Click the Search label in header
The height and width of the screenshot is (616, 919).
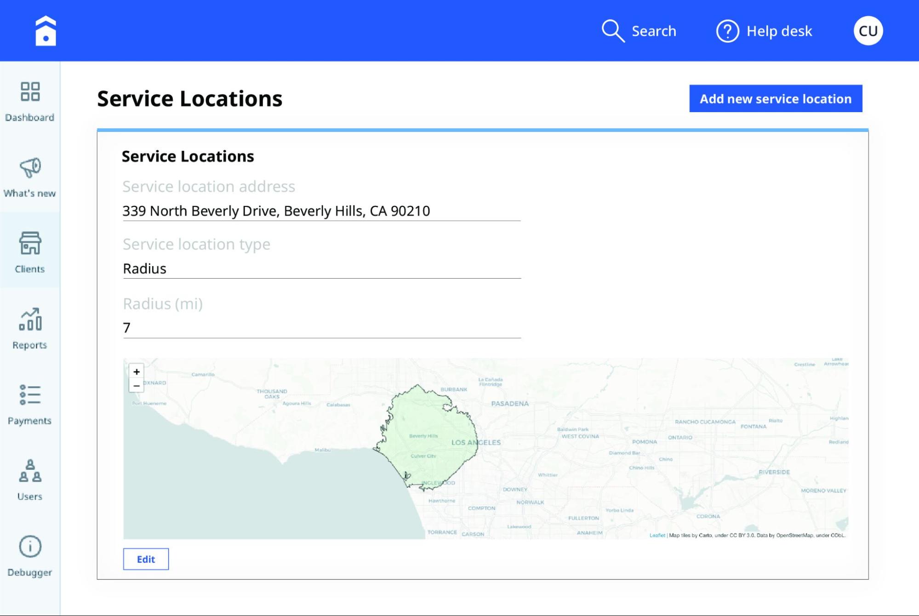(654, 31)
